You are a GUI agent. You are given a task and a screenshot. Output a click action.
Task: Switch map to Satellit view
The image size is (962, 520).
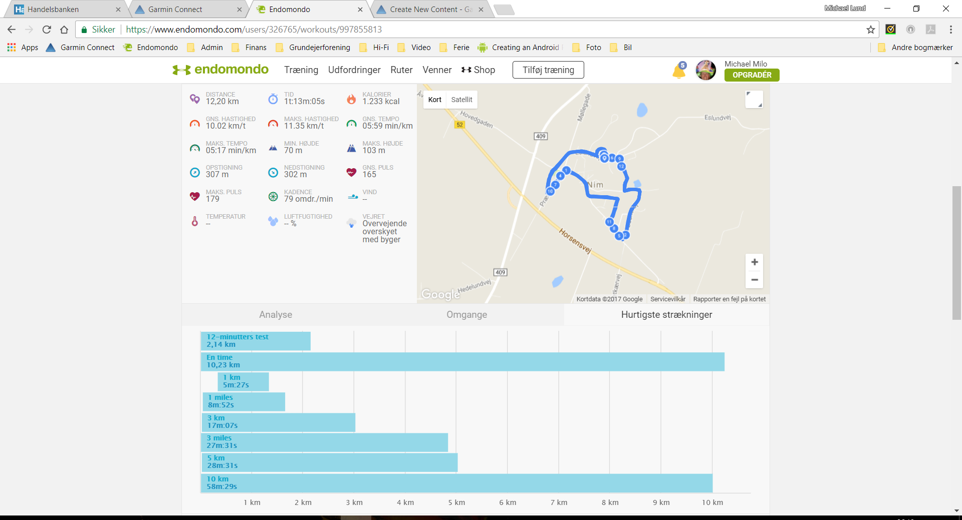pyautogui.click(x=461, y=100)
